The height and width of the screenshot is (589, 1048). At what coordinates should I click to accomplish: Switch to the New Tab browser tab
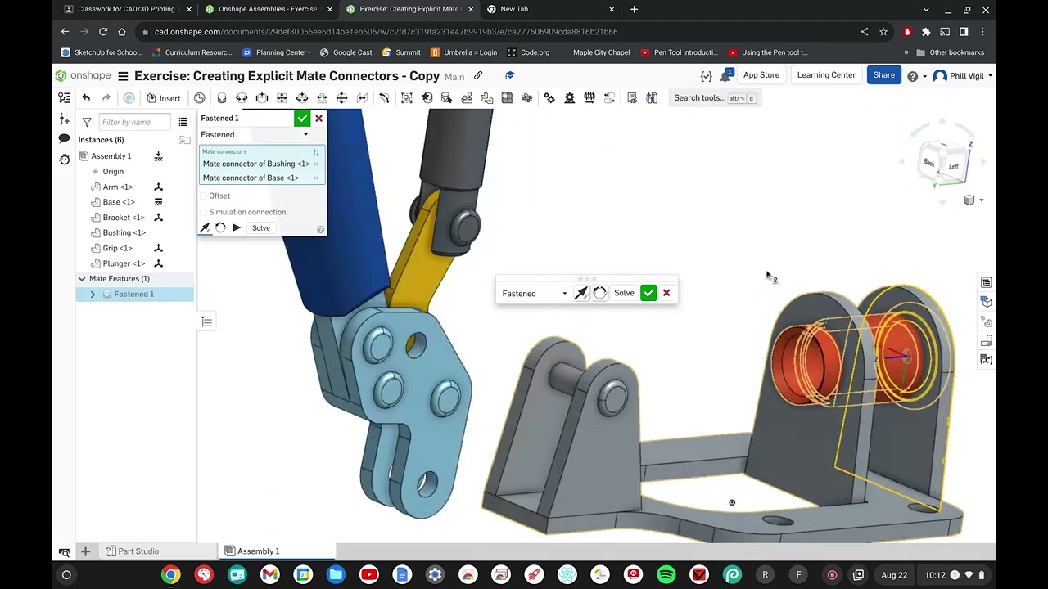(x=549, y=9)
